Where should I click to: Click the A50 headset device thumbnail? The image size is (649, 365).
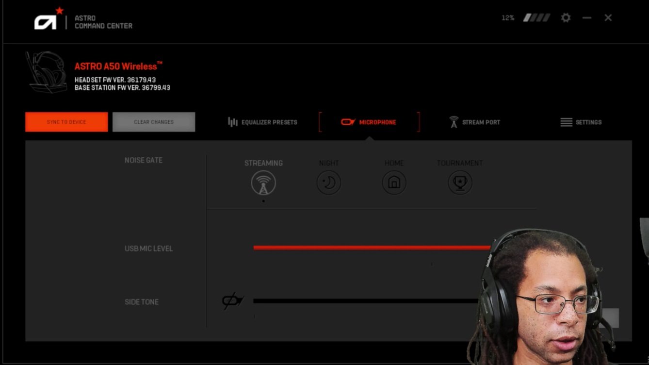tap(47, 72)
